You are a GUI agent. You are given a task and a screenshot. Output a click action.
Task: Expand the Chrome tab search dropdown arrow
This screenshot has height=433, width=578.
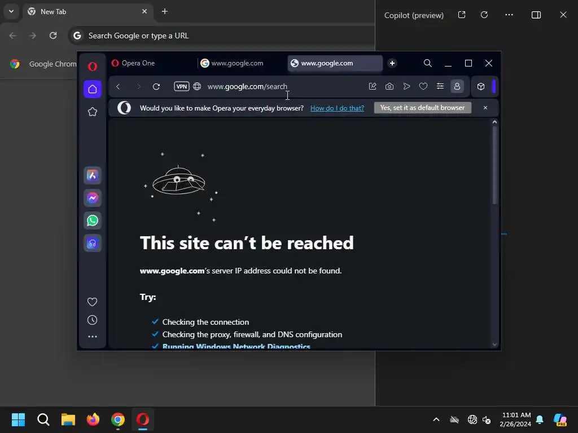pyautogui.click(x=11, y=11)
